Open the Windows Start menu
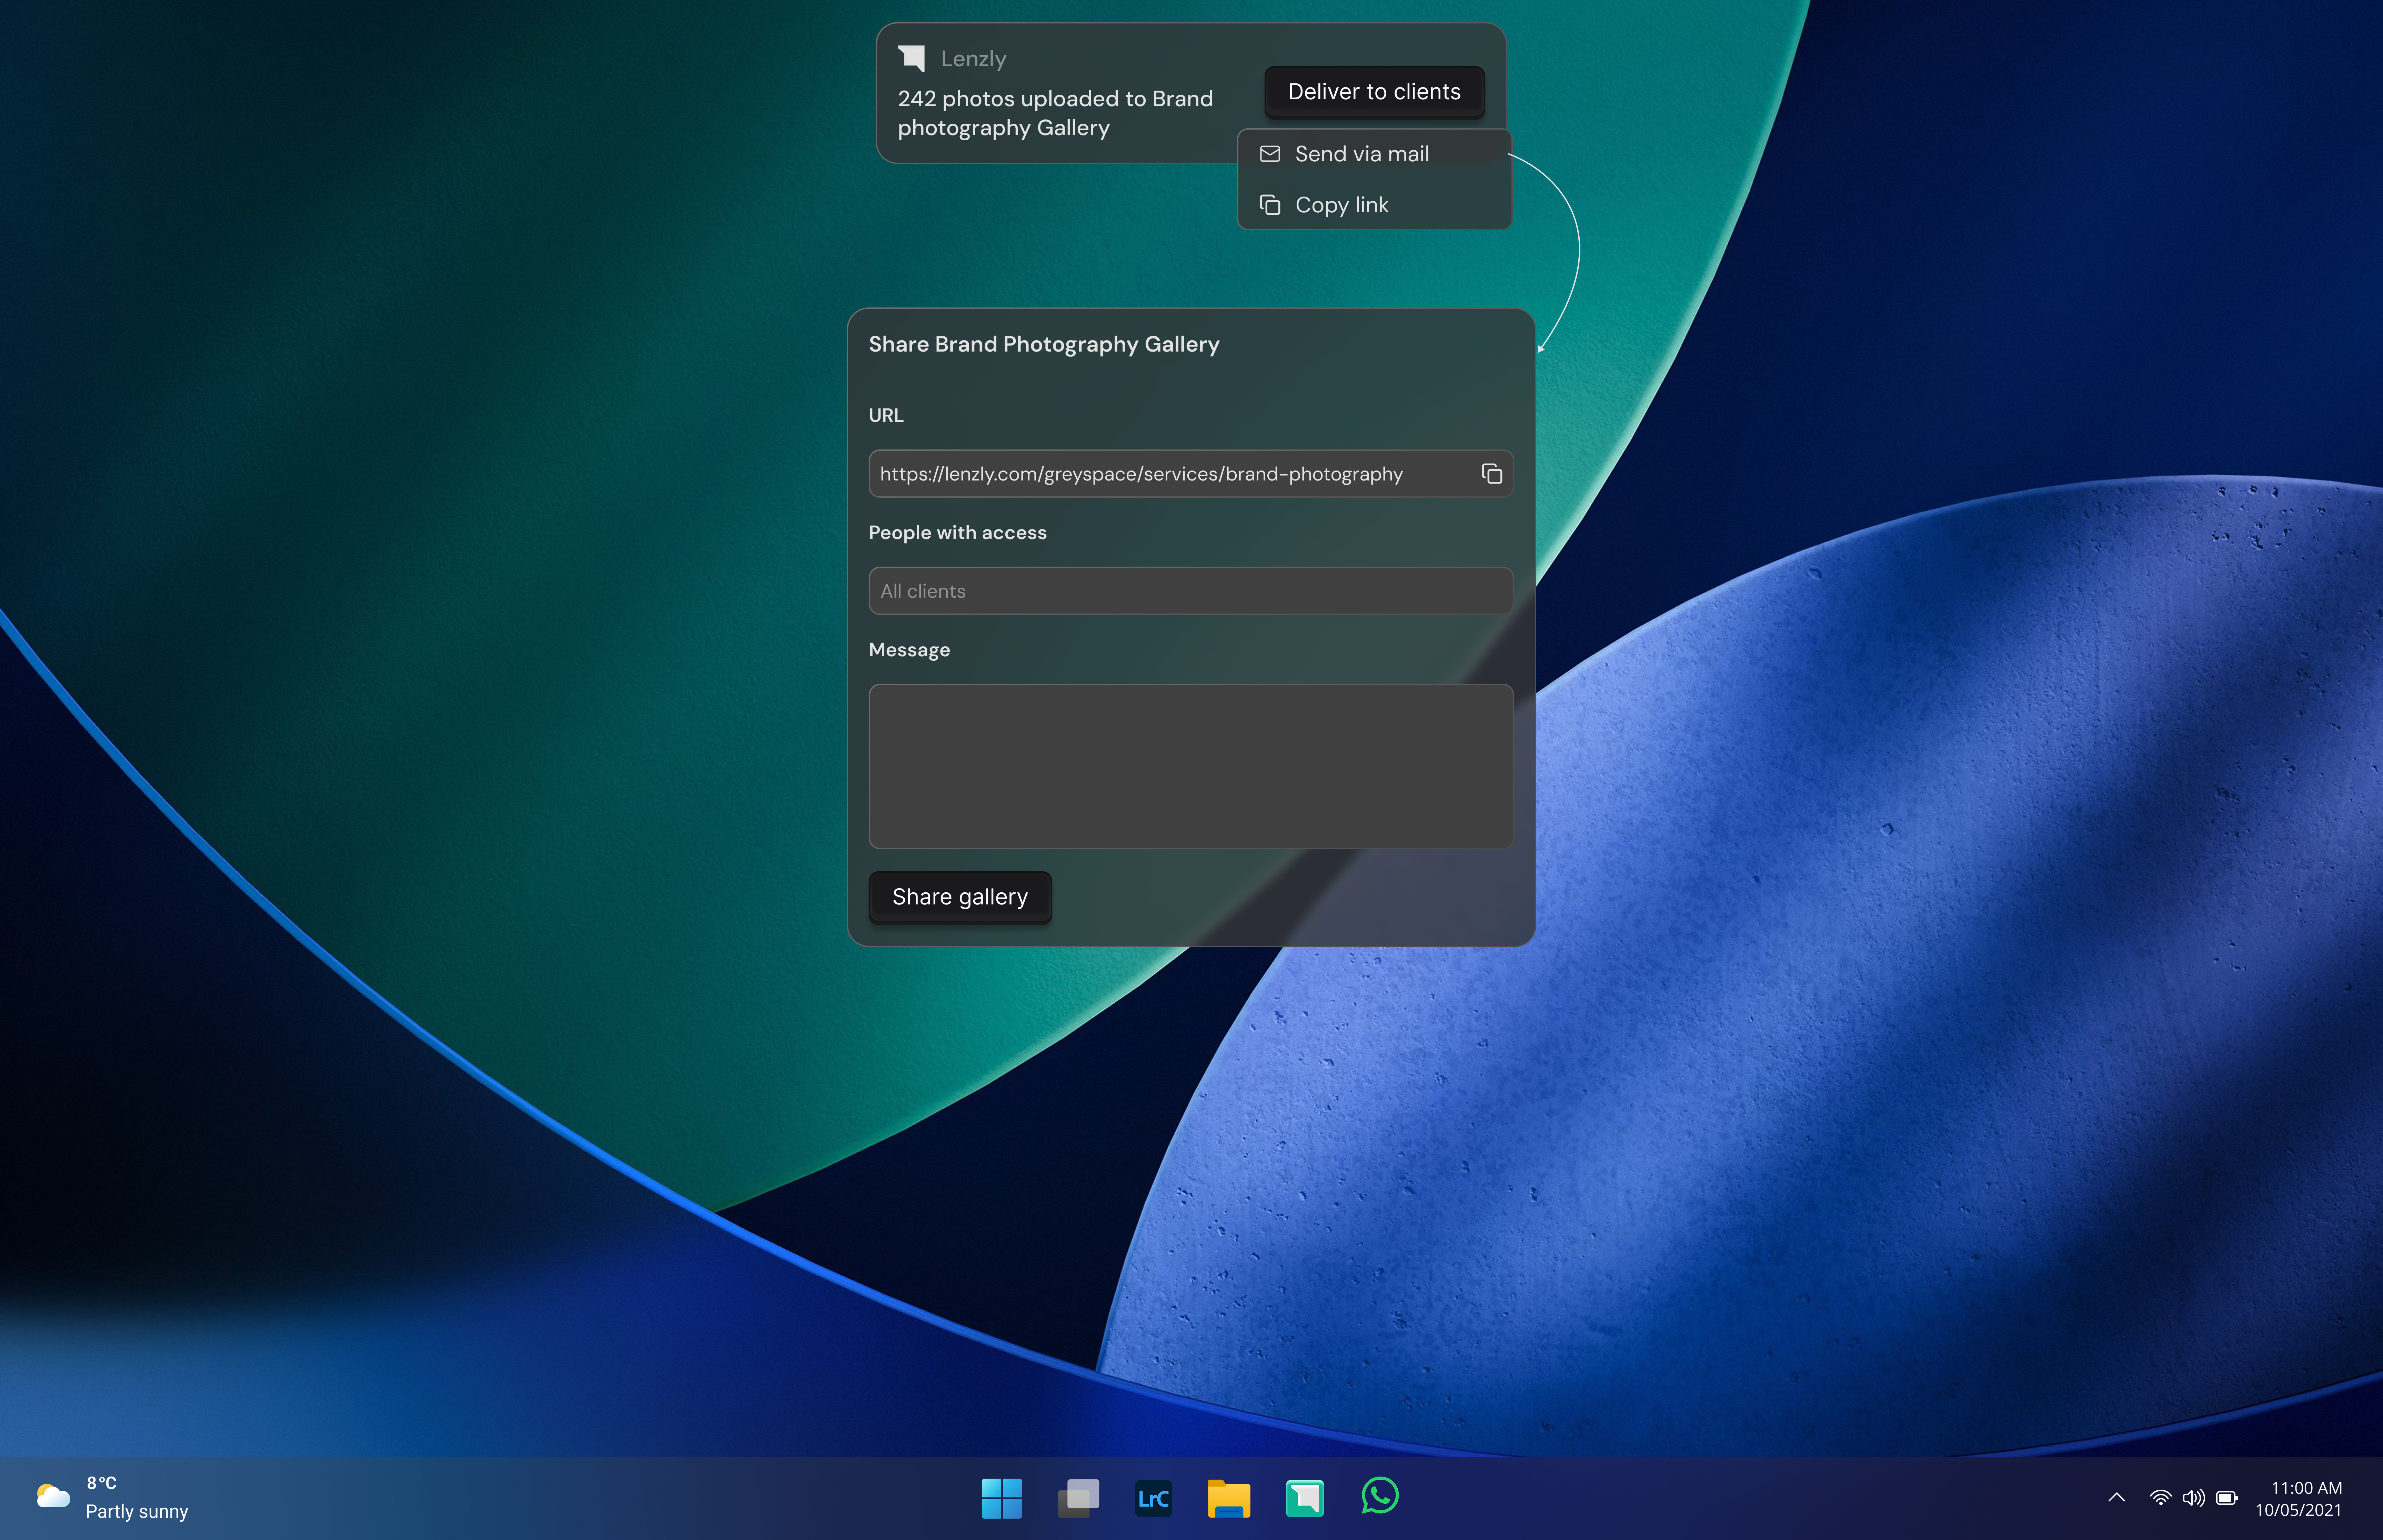The image size is (2383, 1540). [x=1002, y=1498]
